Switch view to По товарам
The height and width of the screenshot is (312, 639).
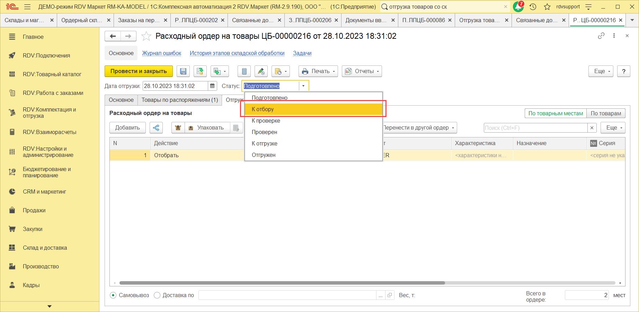(x=606, y=113)
